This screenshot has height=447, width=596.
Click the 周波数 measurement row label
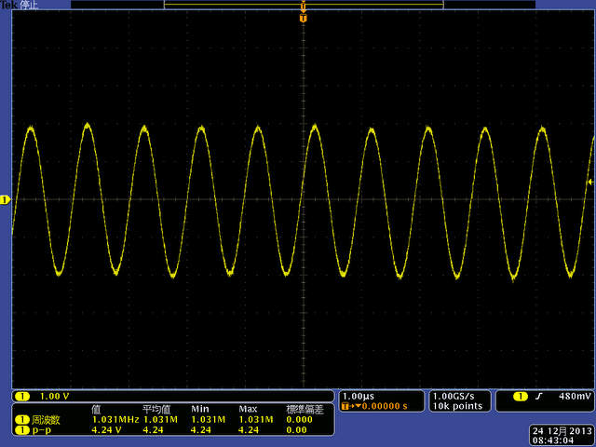[x=46, y=420]
